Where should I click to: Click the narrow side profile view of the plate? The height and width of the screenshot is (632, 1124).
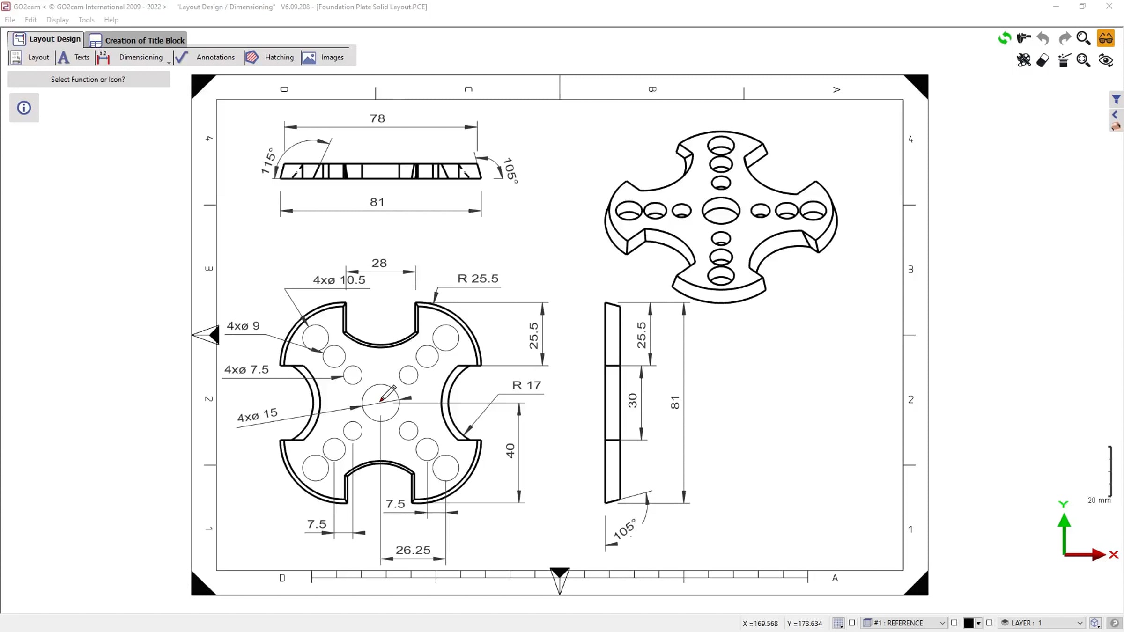(613, 403)
